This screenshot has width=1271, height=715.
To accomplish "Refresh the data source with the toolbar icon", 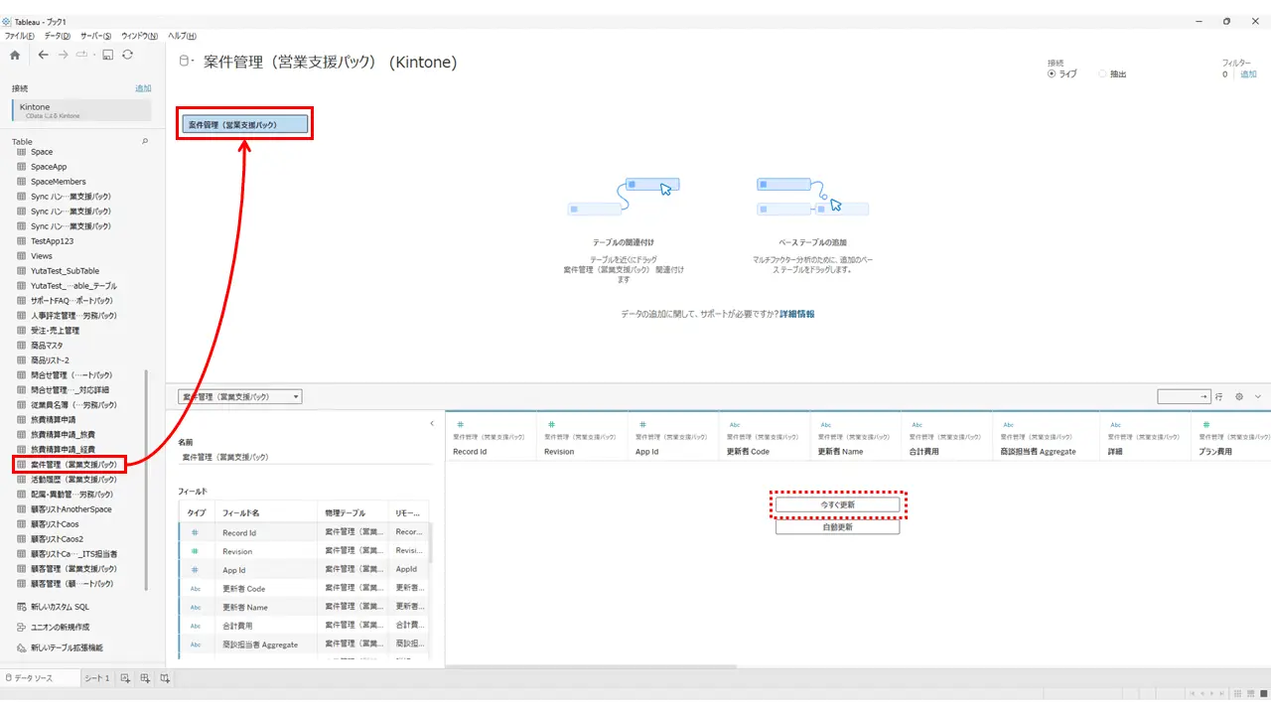I will [127, 55].
